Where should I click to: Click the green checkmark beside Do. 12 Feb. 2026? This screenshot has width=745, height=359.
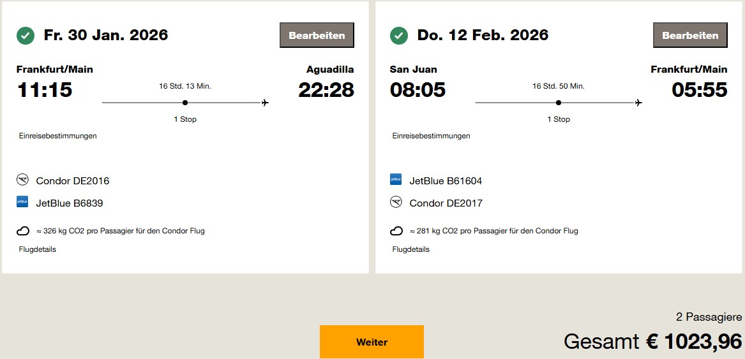[399, 36]
